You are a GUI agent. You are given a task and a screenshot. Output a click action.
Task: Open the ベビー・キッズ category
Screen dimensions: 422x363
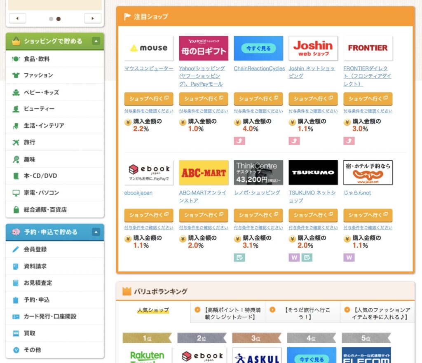click(x=55, y=92)
